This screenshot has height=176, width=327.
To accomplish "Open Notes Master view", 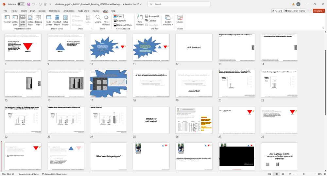I will pyautogui.click(x=65, y=20).
